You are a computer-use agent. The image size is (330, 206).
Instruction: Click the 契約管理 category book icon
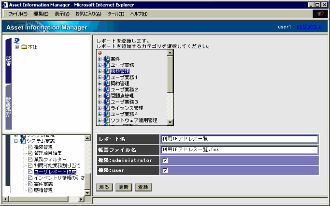tap(107, 83)
